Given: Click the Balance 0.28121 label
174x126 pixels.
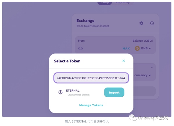Looking at the screenshot, I should point(144,41).
